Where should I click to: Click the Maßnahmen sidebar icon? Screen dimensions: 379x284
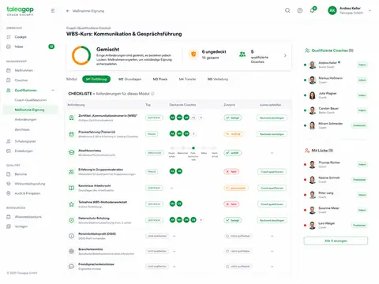9,70
